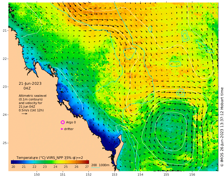The height and width of the screenshot is (179, 224).
Task: Click the green 23°C colorbar section
Action: (45, 162)
